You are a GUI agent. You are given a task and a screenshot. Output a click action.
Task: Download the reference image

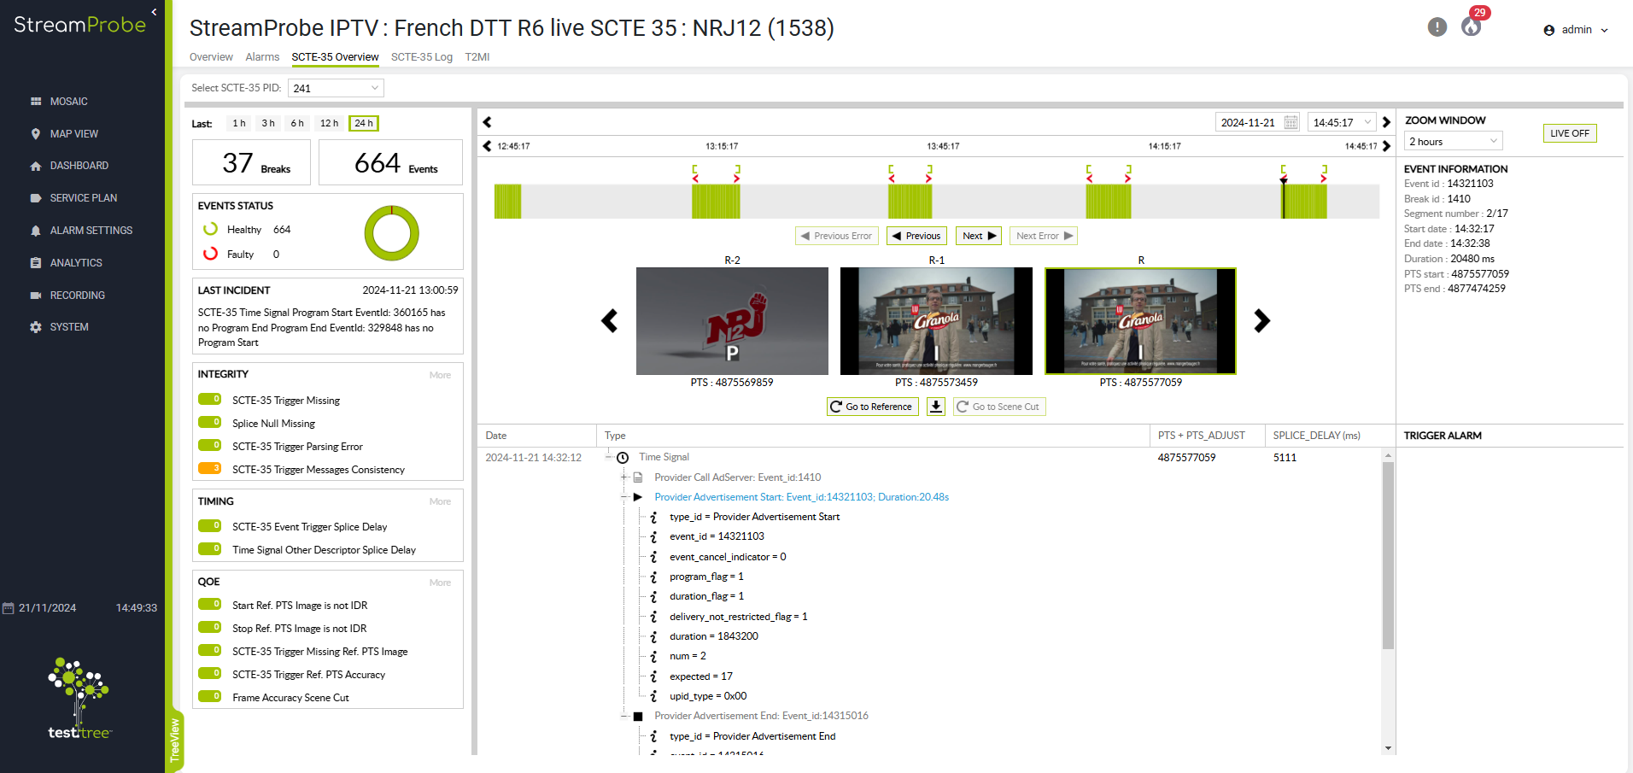(x=936, y=407)
